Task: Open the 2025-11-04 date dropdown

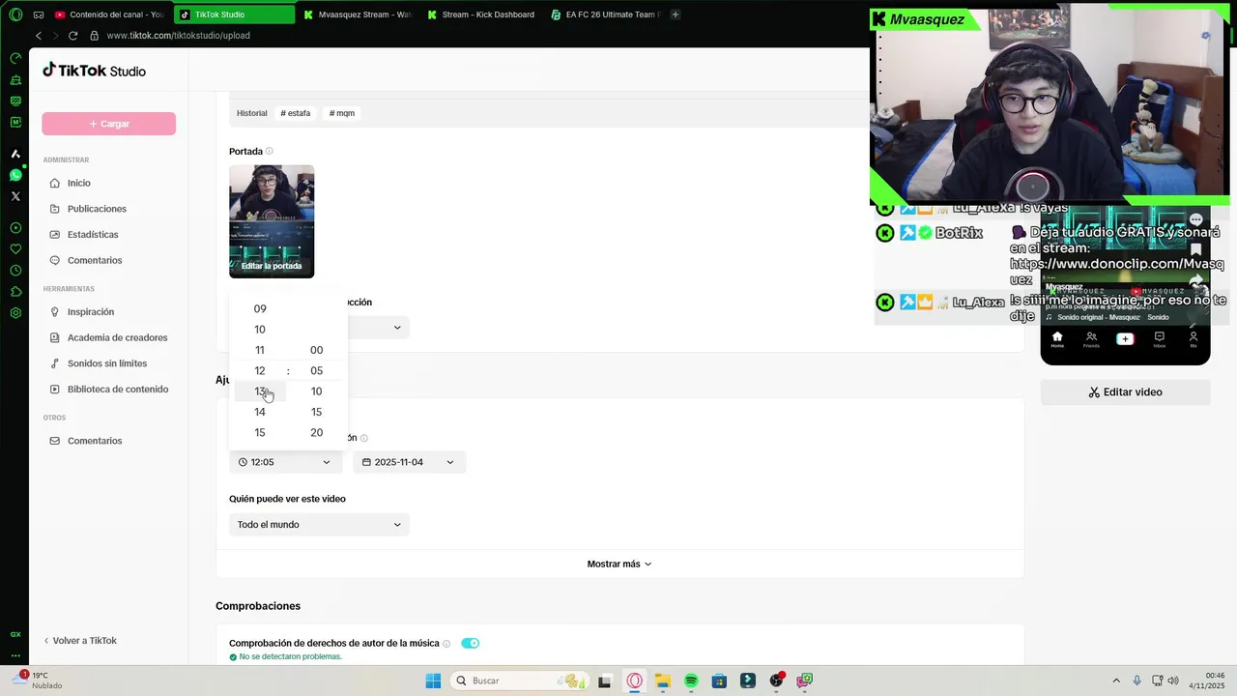Action: pyautogui.click(x=409, y=462)
